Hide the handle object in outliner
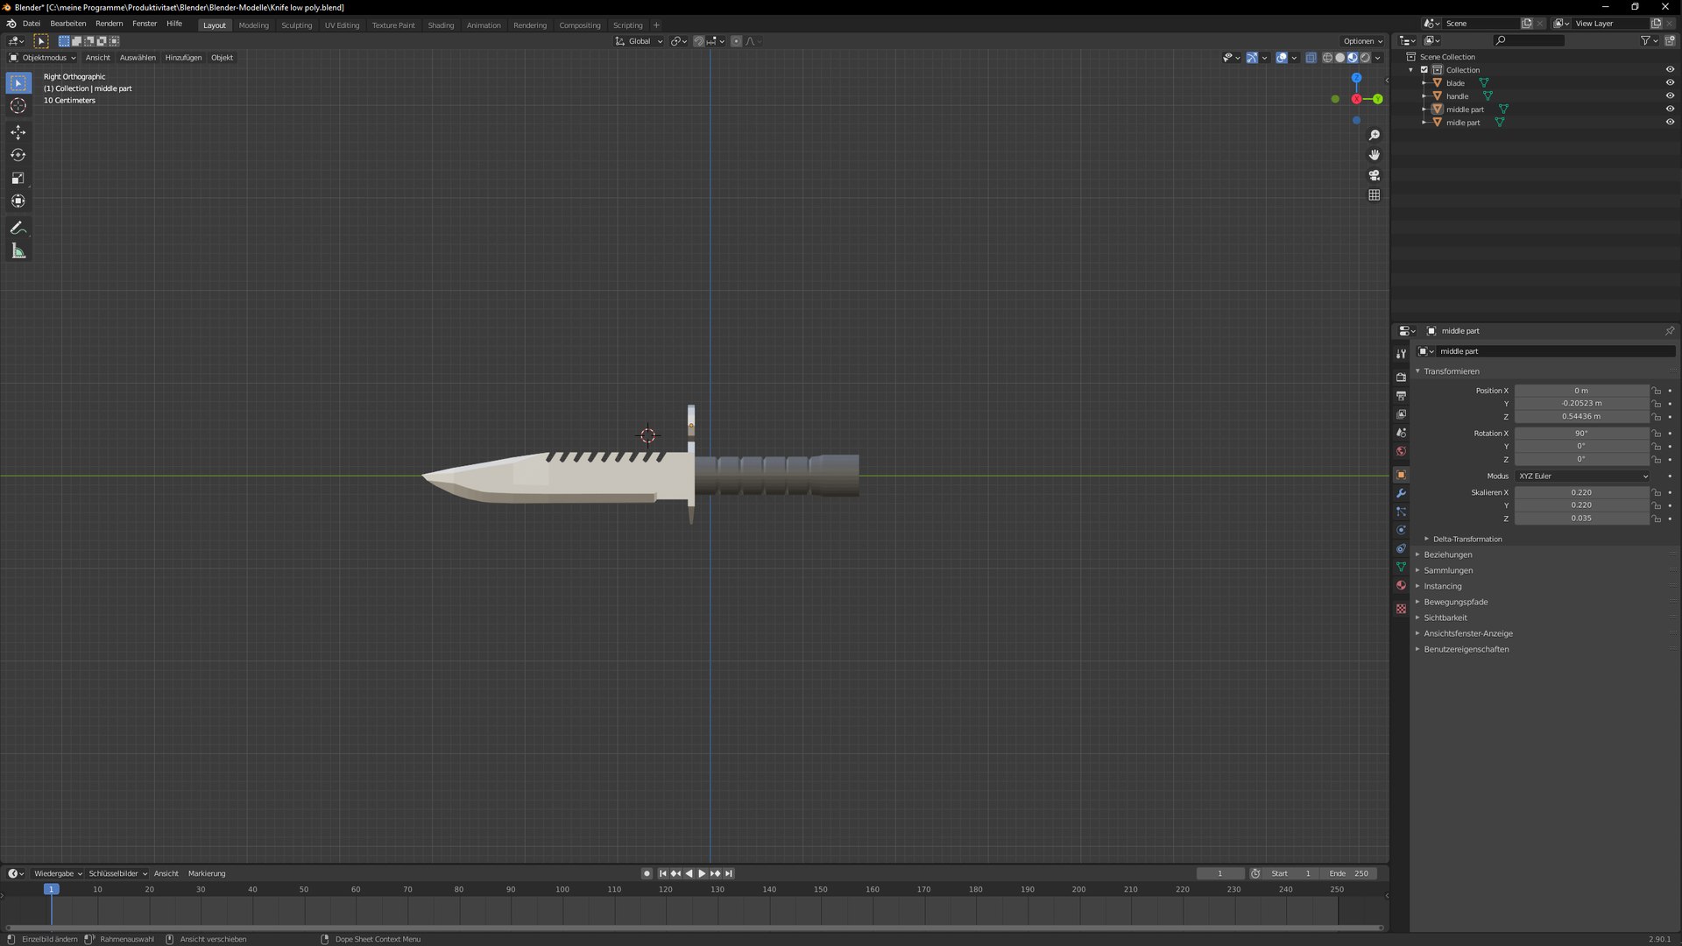 pyautogui.click(x=1670, y=96)
